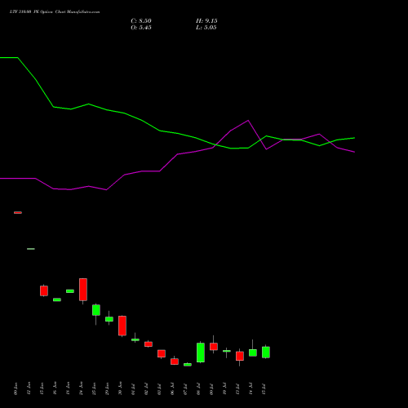Screen dimensions: 408x408
Task: Click the peak of the purple indicator line
Action: [x=248, y=120]
